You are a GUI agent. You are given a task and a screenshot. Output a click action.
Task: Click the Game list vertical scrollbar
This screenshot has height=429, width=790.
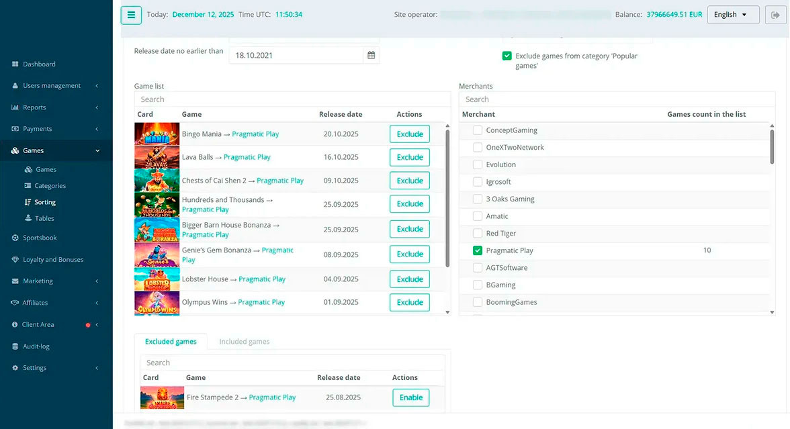[x=447, y=199]
